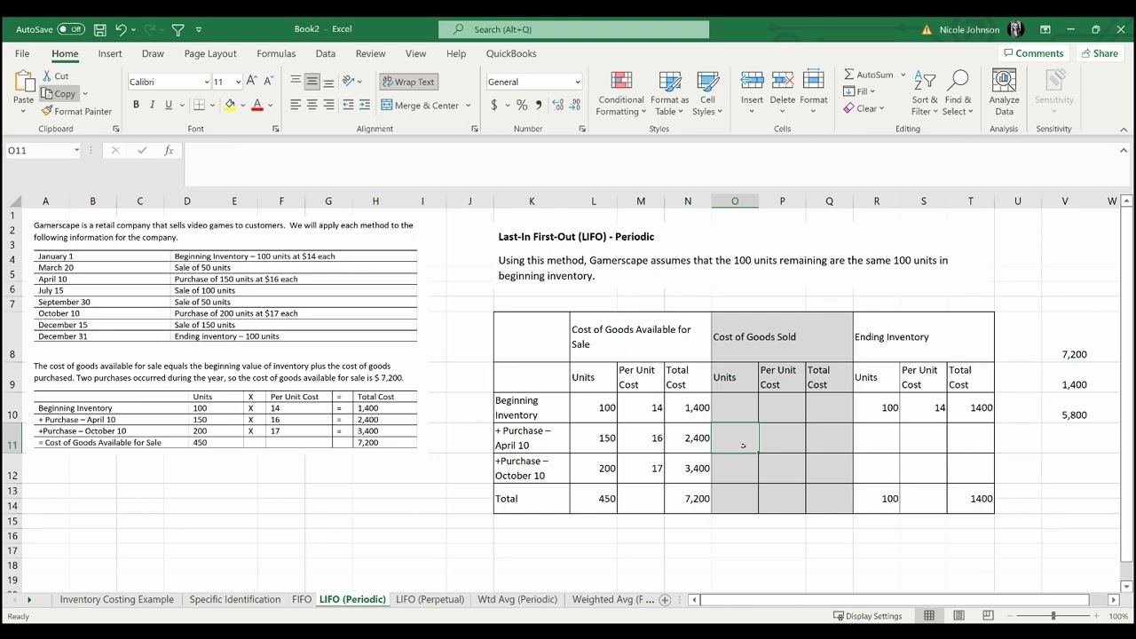Toggle Underline formatting
1136x639 pixels.
[169, 105]
